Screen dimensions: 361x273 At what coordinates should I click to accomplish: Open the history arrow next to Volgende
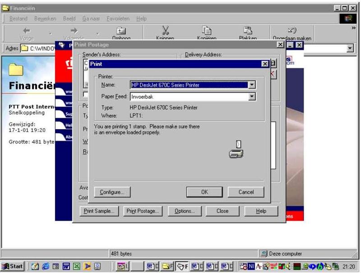tap(97, 33)
